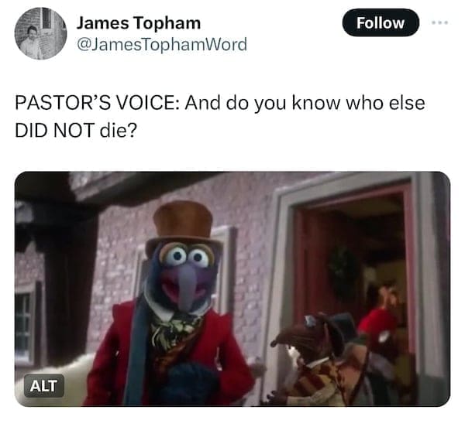Click the 'DID NOT die?' line of text
The width and height of the screenshot is (465, 427).
[76, 131]
